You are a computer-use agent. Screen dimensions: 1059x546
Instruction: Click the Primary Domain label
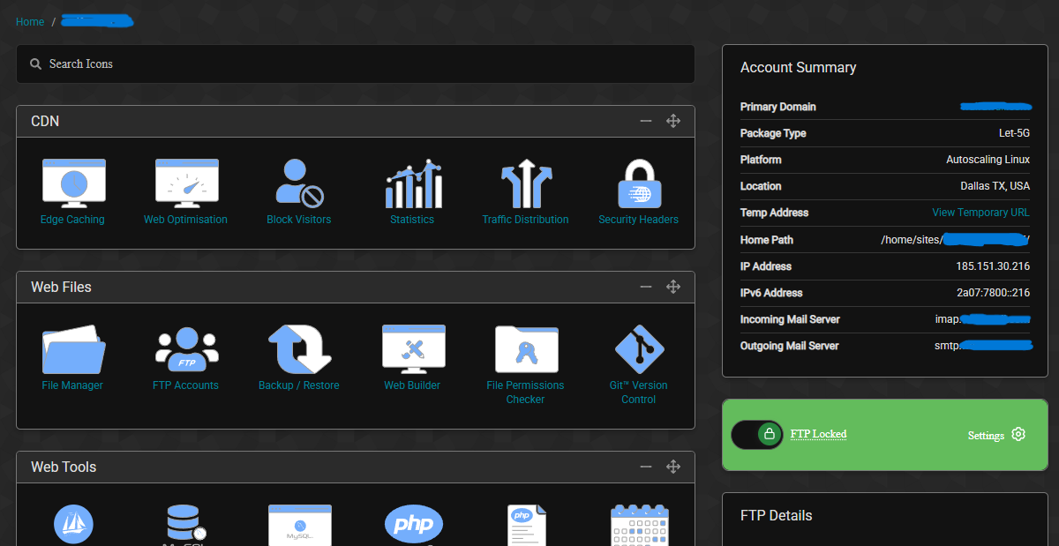coord(777,107)
